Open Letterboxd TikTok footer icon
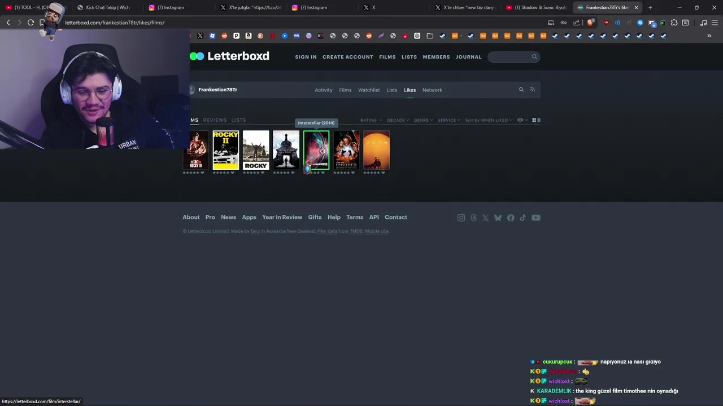723x406 pixels. [x=523, y=218]
